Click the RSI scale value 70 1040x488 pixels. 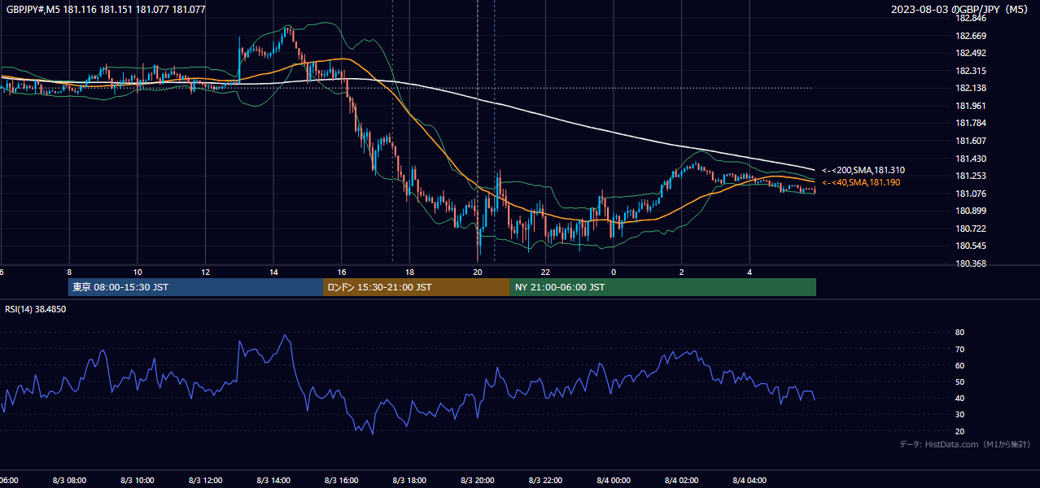click(x=959, y=349)
